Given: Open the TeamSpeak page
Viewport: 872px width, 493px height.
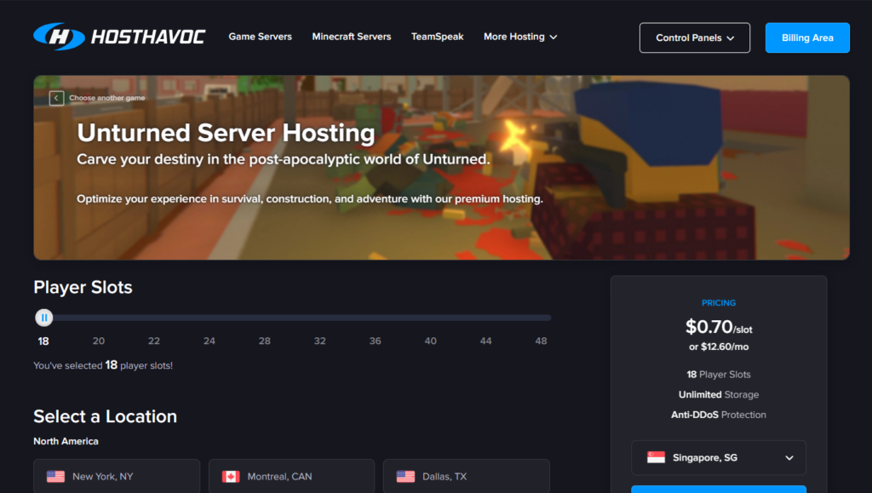Looking at the screenshot, I should pyautogui.click(x=437, y=37).
